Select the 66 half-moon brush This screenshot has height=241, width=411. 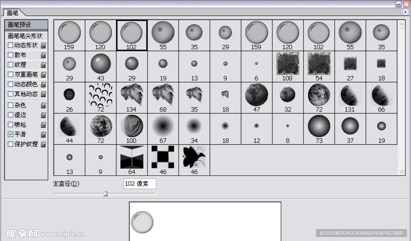pos(381,97)
